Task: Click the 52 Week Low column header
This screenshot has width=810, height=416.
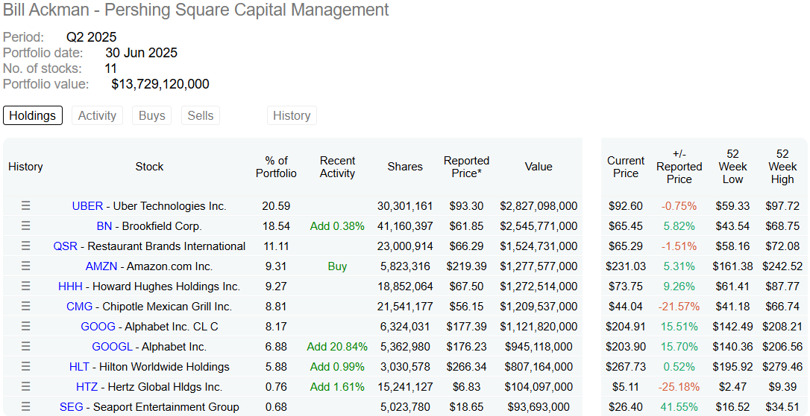Action: [732, 167]
